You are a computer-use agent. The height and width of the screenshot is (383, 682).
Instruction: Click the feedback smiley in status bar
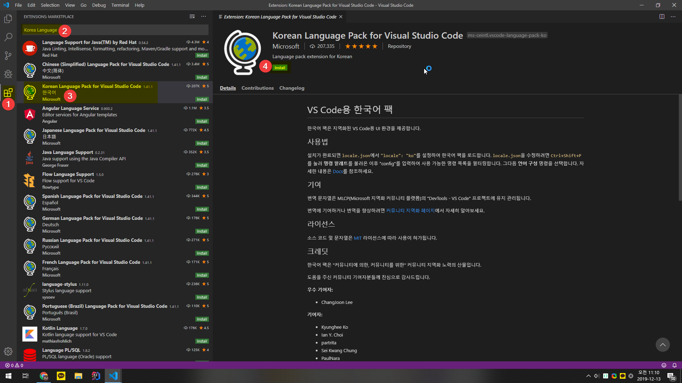[x=664, y=365]
